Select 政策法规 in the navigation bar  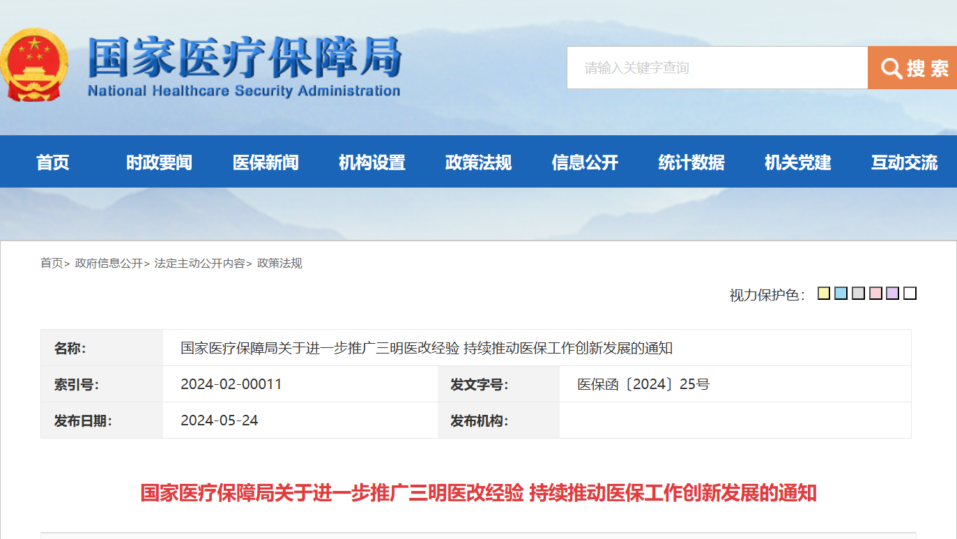pyautogui.click(x=478, y=162)
